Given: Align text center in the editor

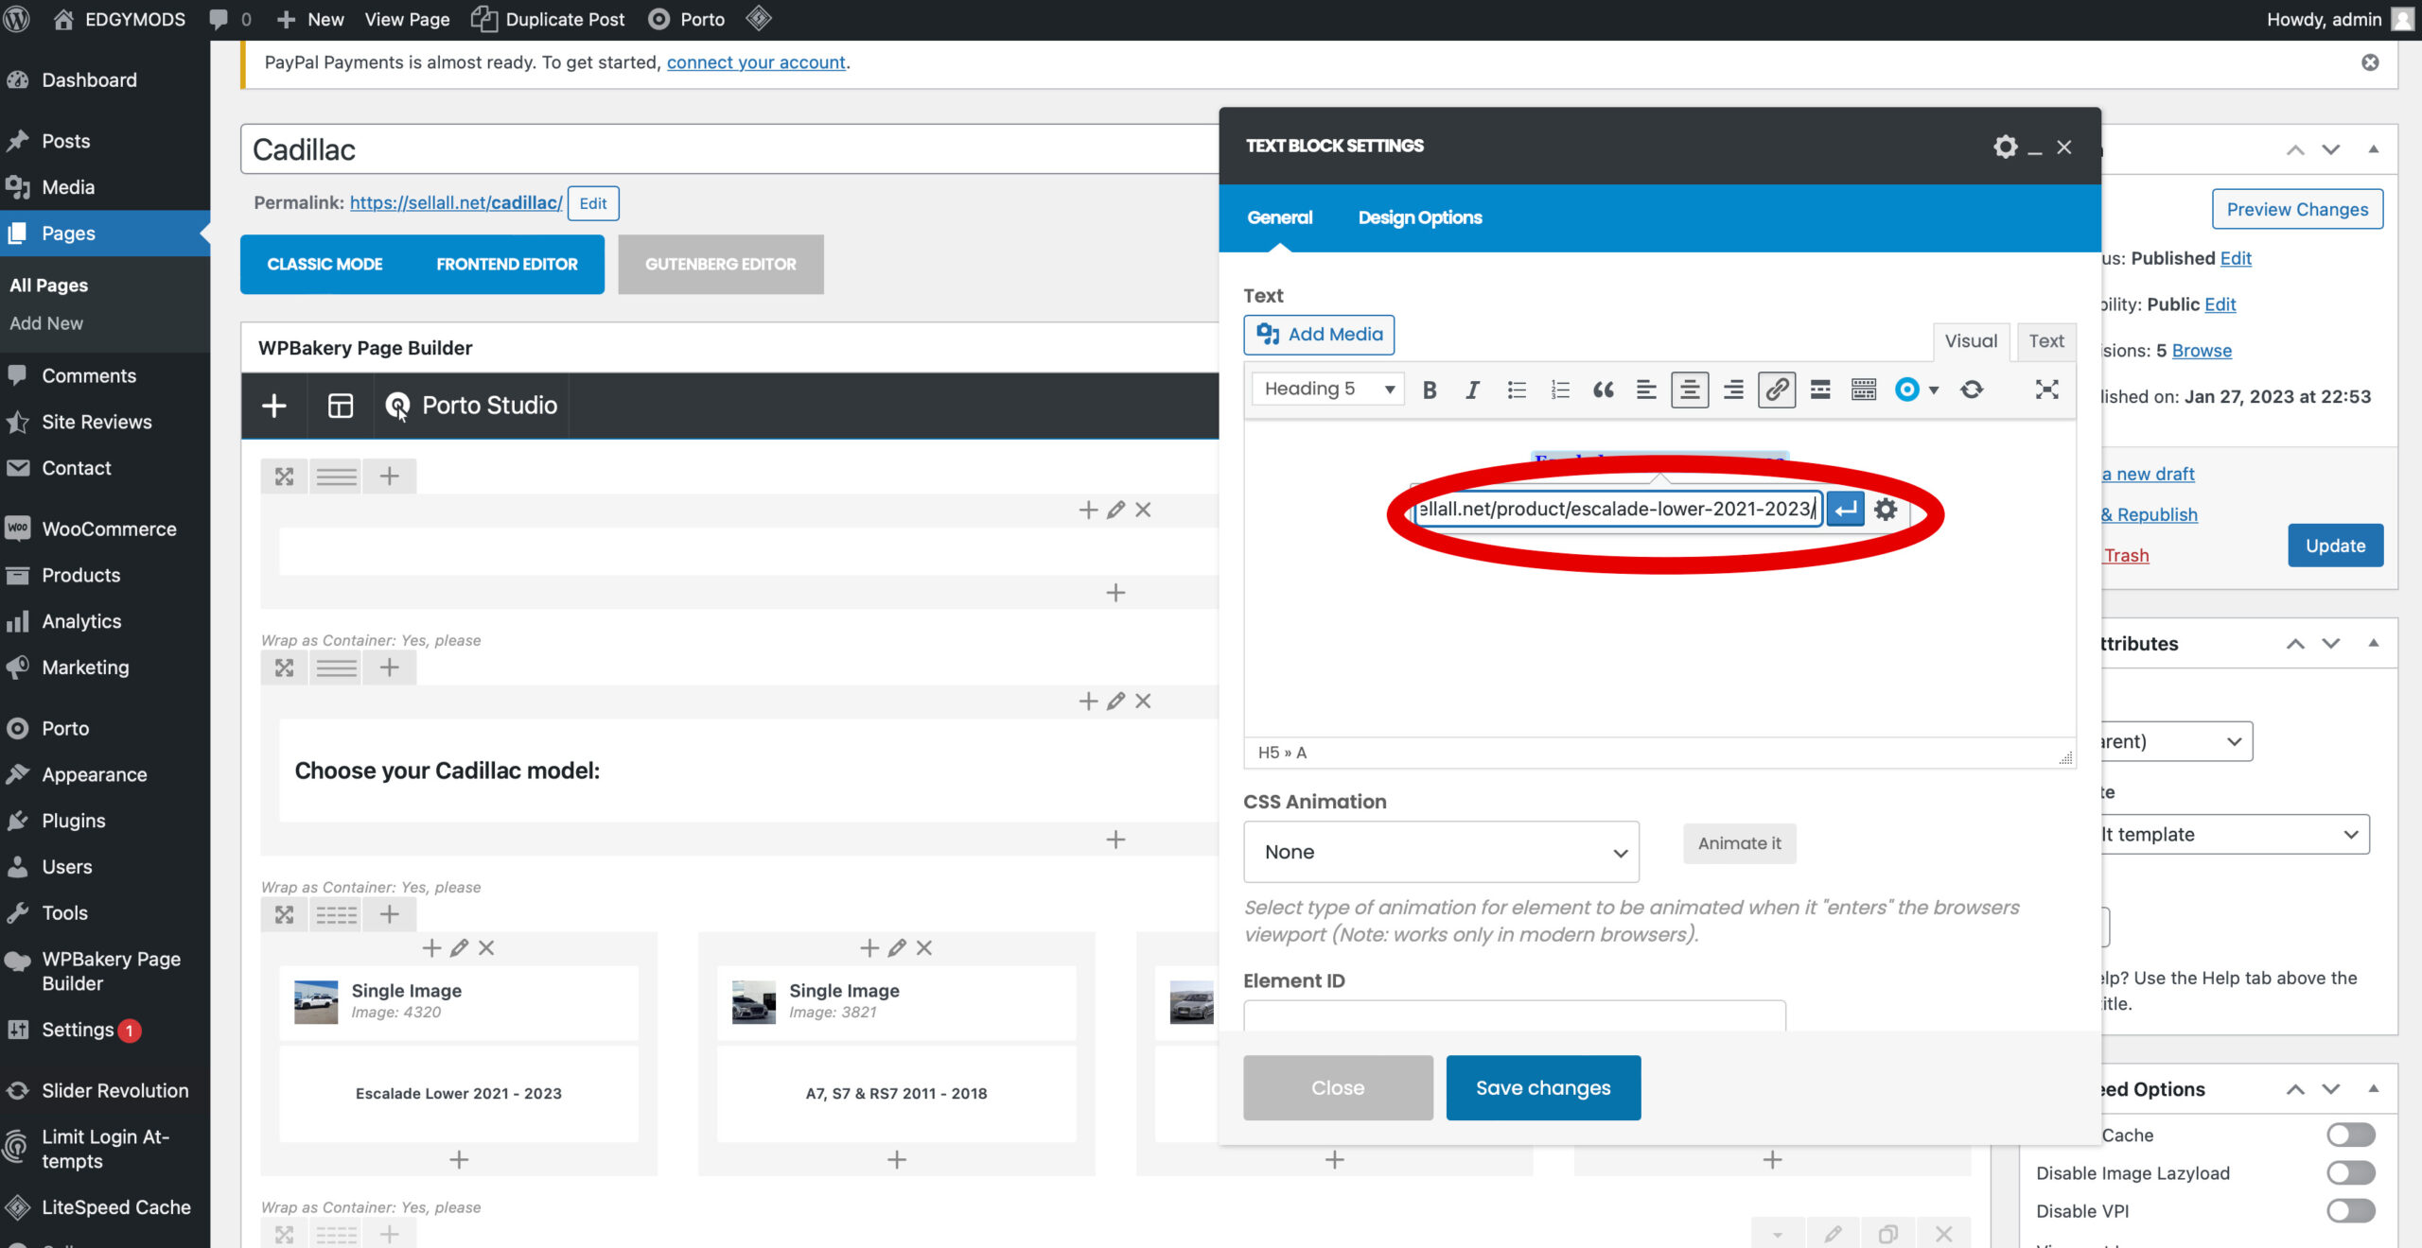Looking at the screenshot, I should 1690,390.
